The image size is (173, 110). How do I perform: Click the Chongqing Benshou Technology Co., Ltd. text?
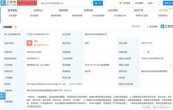tap(46, 84)
